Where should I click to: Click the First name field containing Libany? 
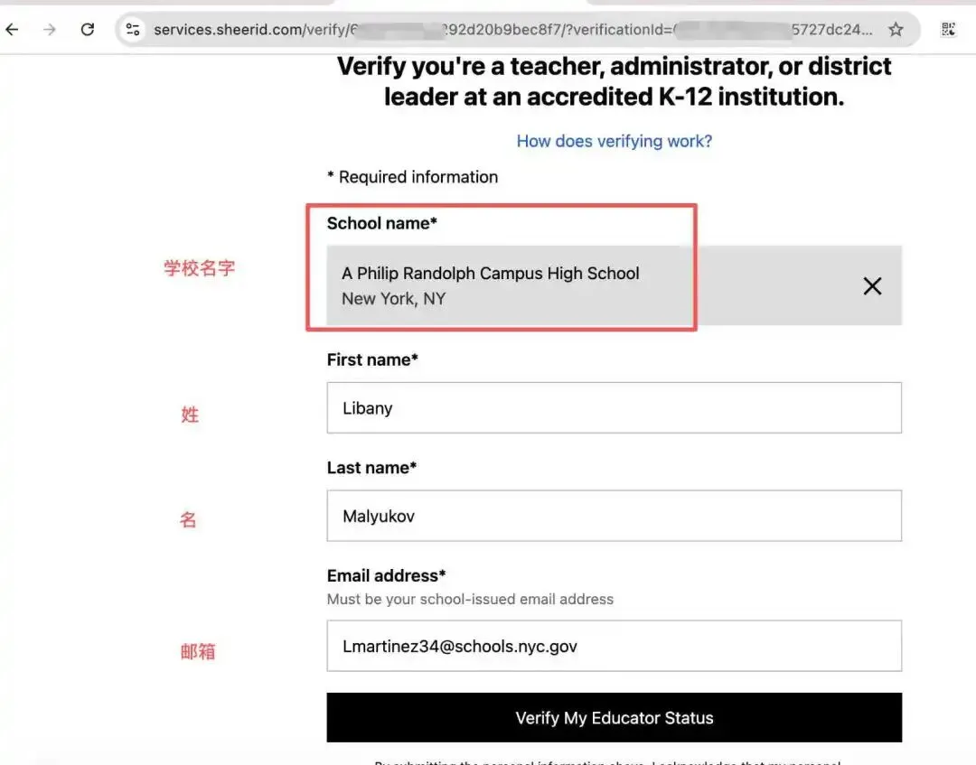(614, 408)
